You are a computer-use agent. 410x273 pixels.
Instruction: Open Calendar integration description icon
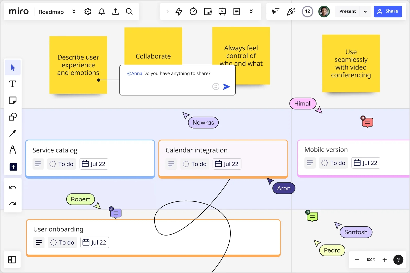click(x=171, y=164)
